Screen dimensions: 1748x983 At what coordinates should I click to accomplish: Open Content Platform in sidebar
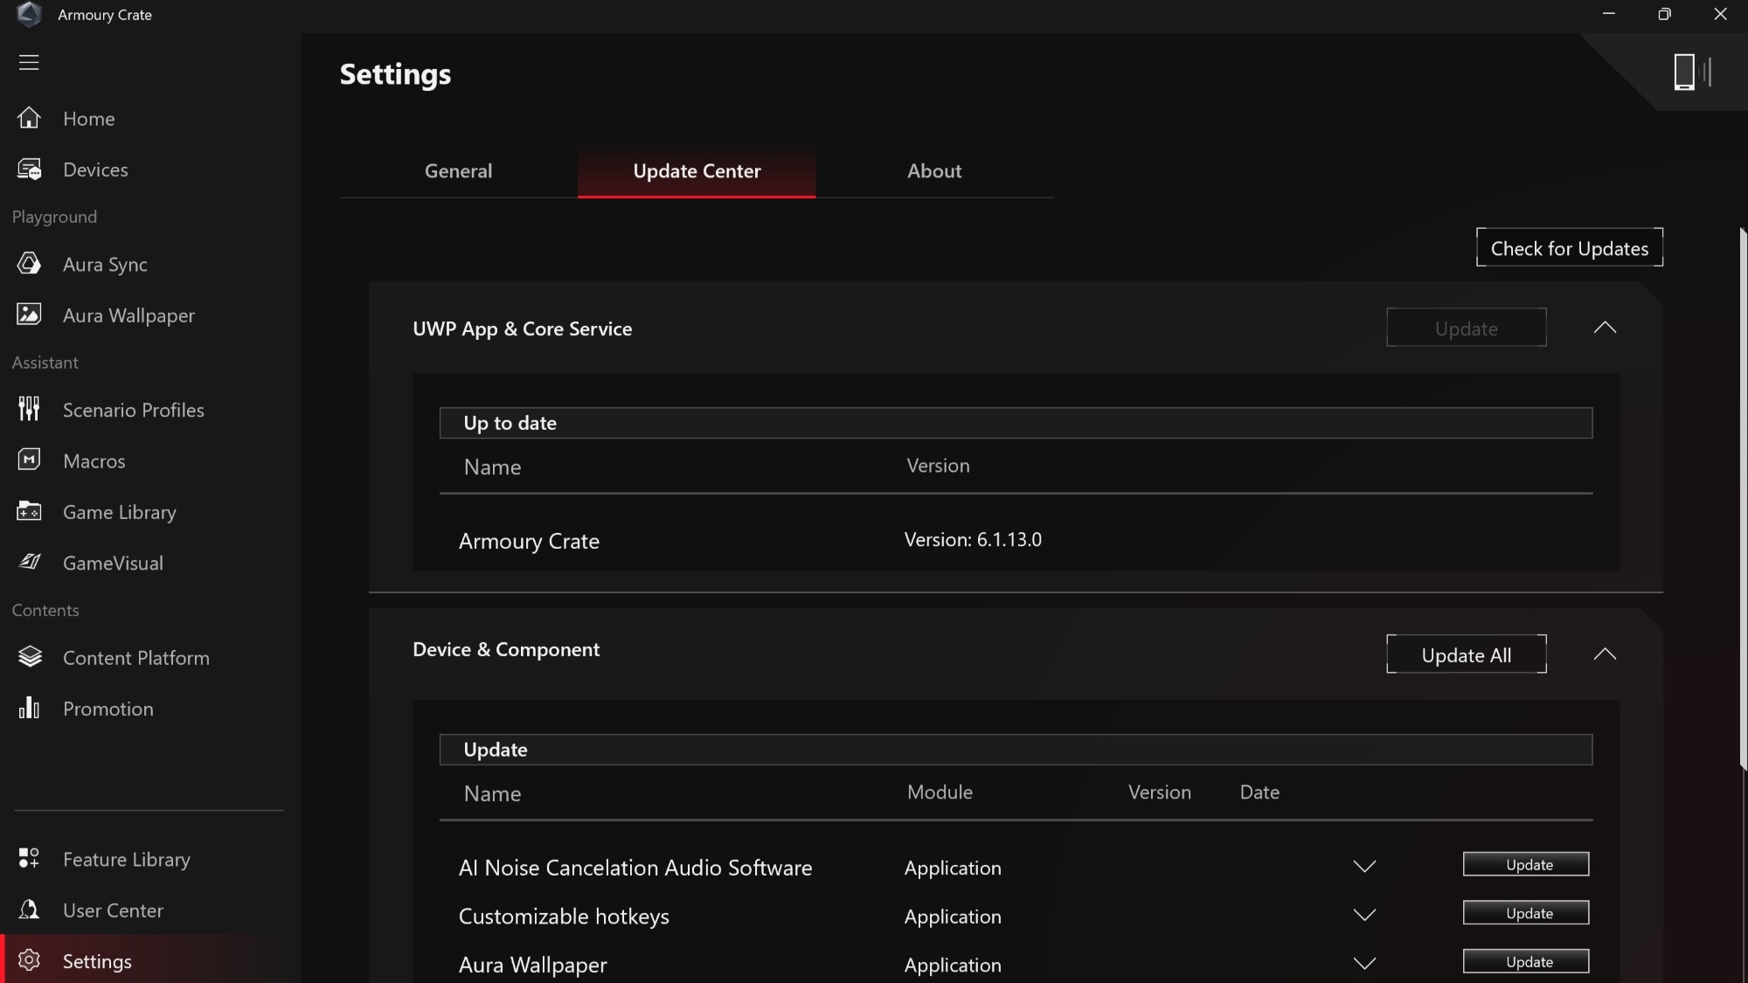click(135, 658)
